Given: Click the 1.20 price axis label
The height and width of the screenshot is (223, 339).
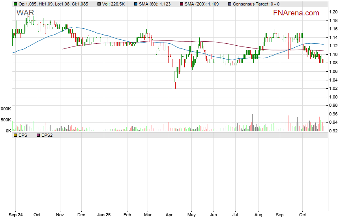Looking at the screenshot, I should (x=333, y=12).
